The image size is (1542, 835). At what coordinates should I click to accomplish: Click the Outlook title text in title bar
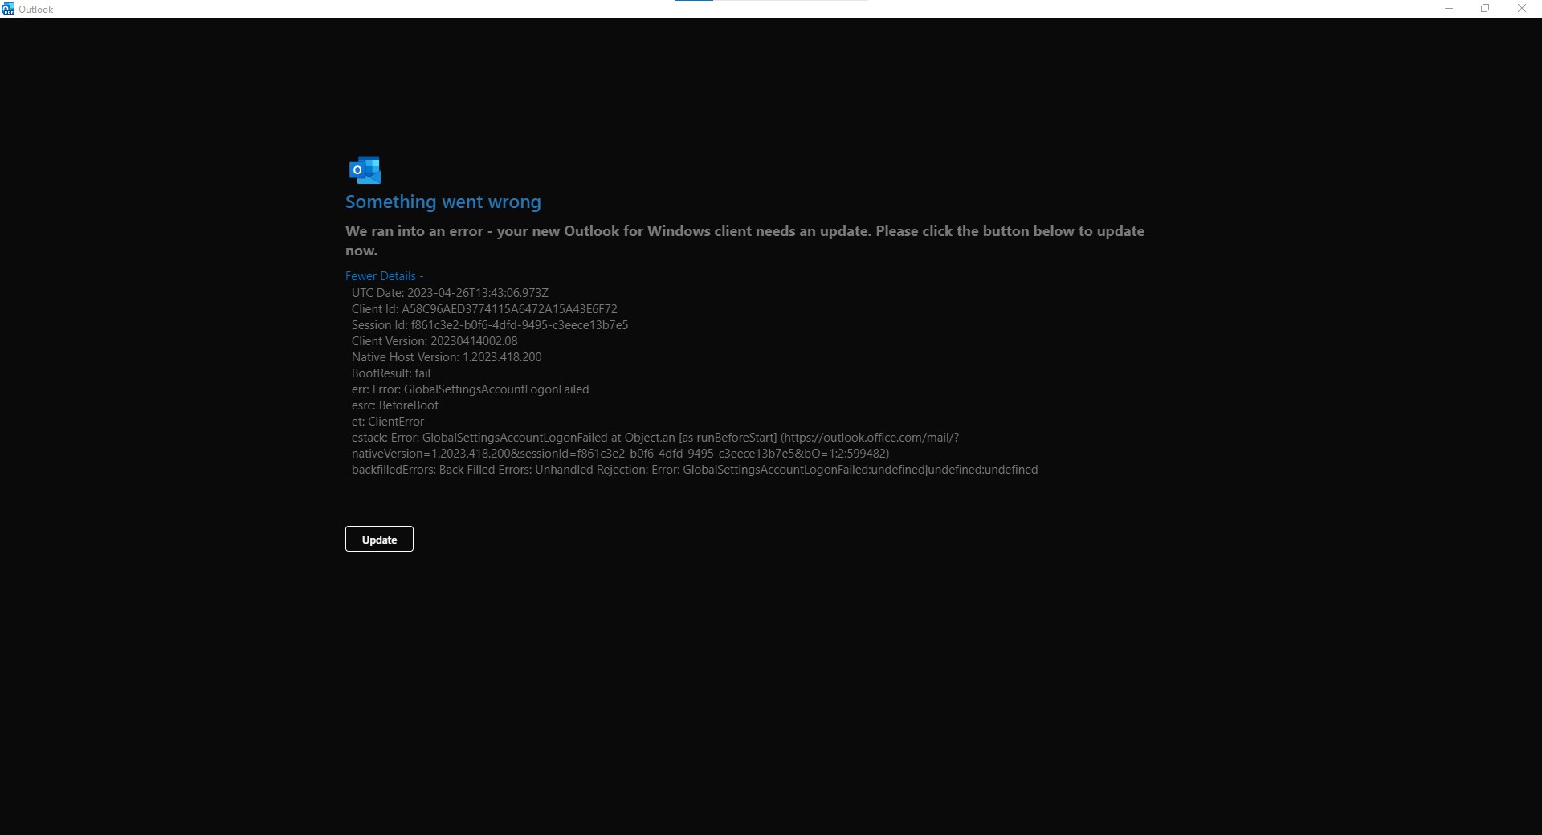coord(36,10)
